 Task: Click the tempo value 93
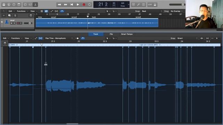click(x=114, y=3)
